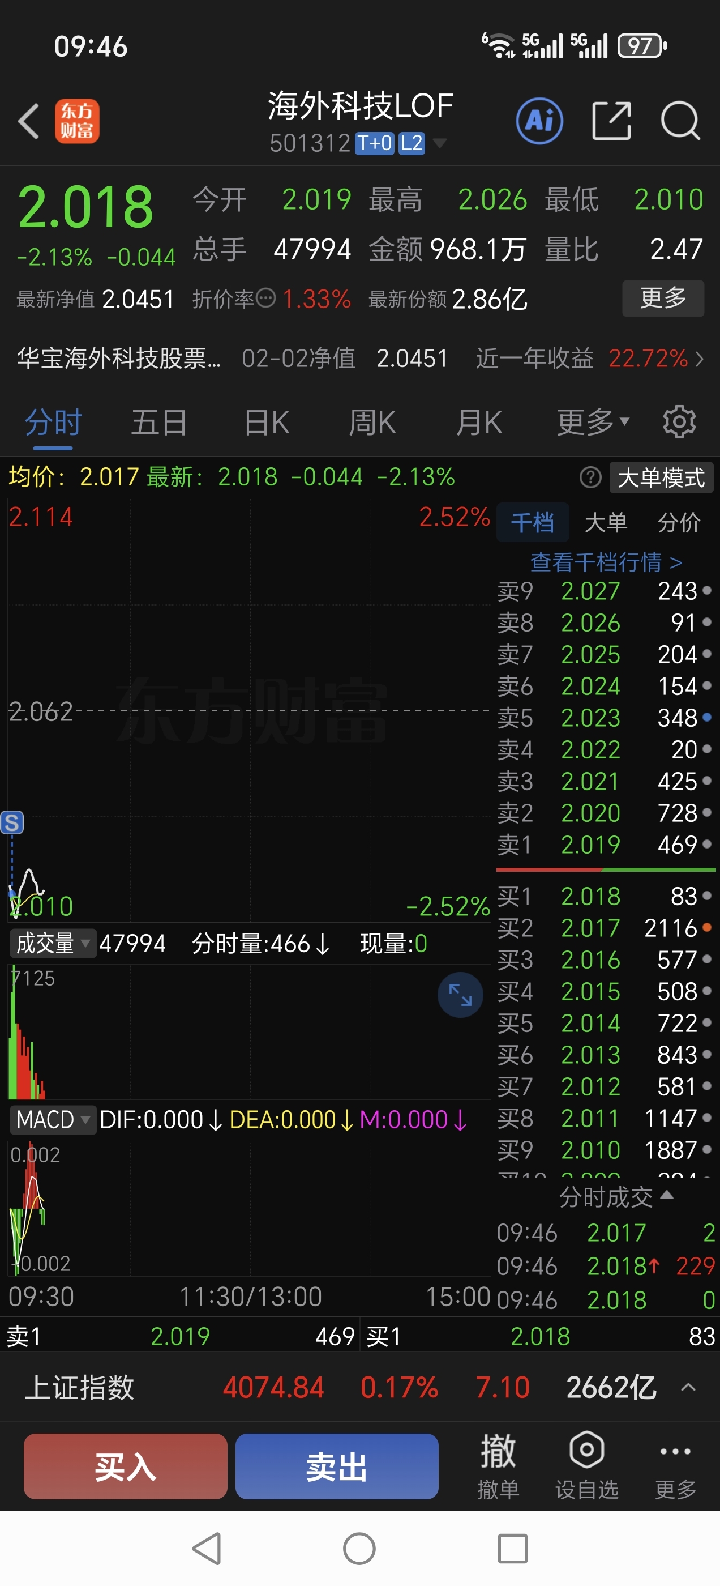
Task: Select the 分价 tab
Action: tap(679, 522)
